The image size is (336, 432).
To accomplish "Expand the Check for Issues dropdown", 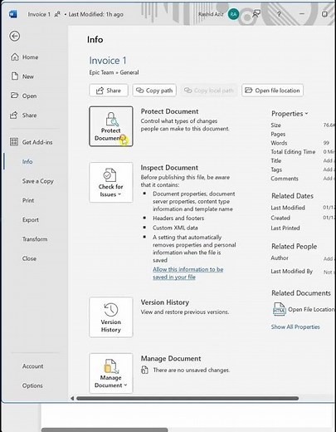I will (x=111, y=182).
